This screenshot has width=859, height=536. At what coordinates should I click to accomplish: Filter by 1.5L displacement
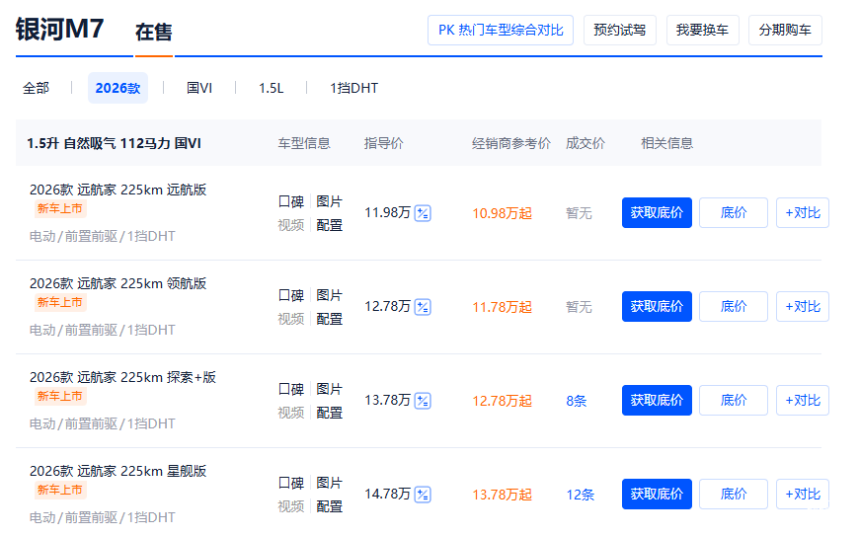(272, 88)
